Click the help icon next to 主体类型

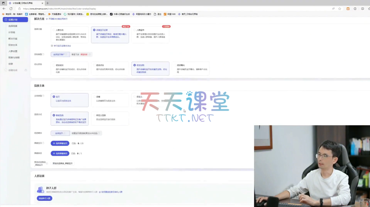coord(43,96)
